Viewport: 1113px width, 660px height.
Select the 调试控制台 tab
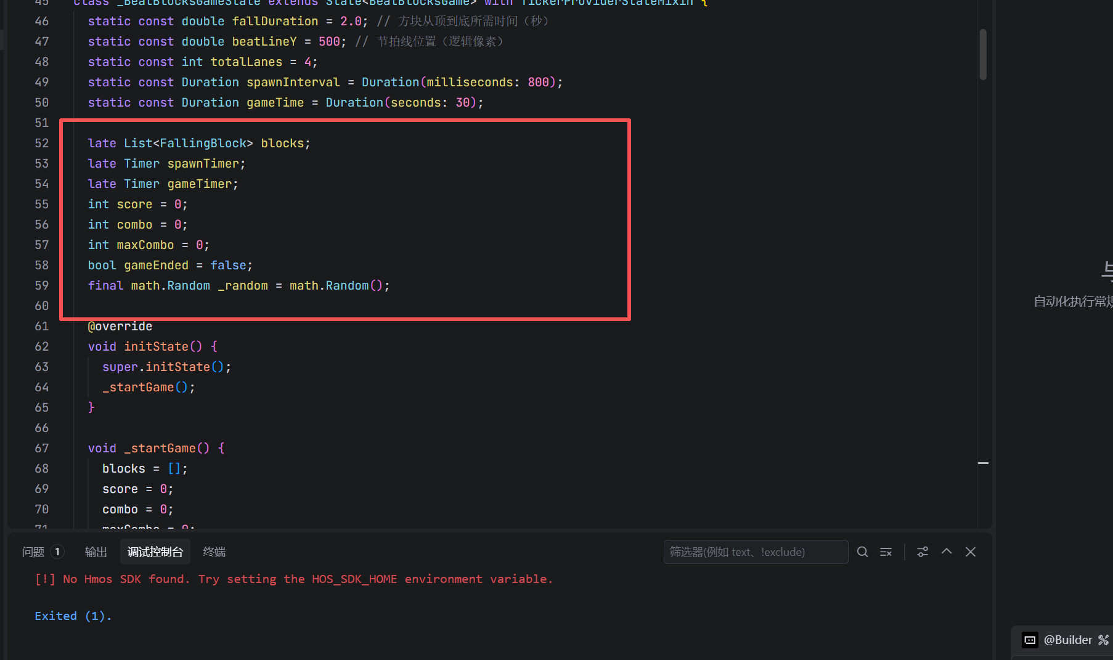click(x=155, y=552)
